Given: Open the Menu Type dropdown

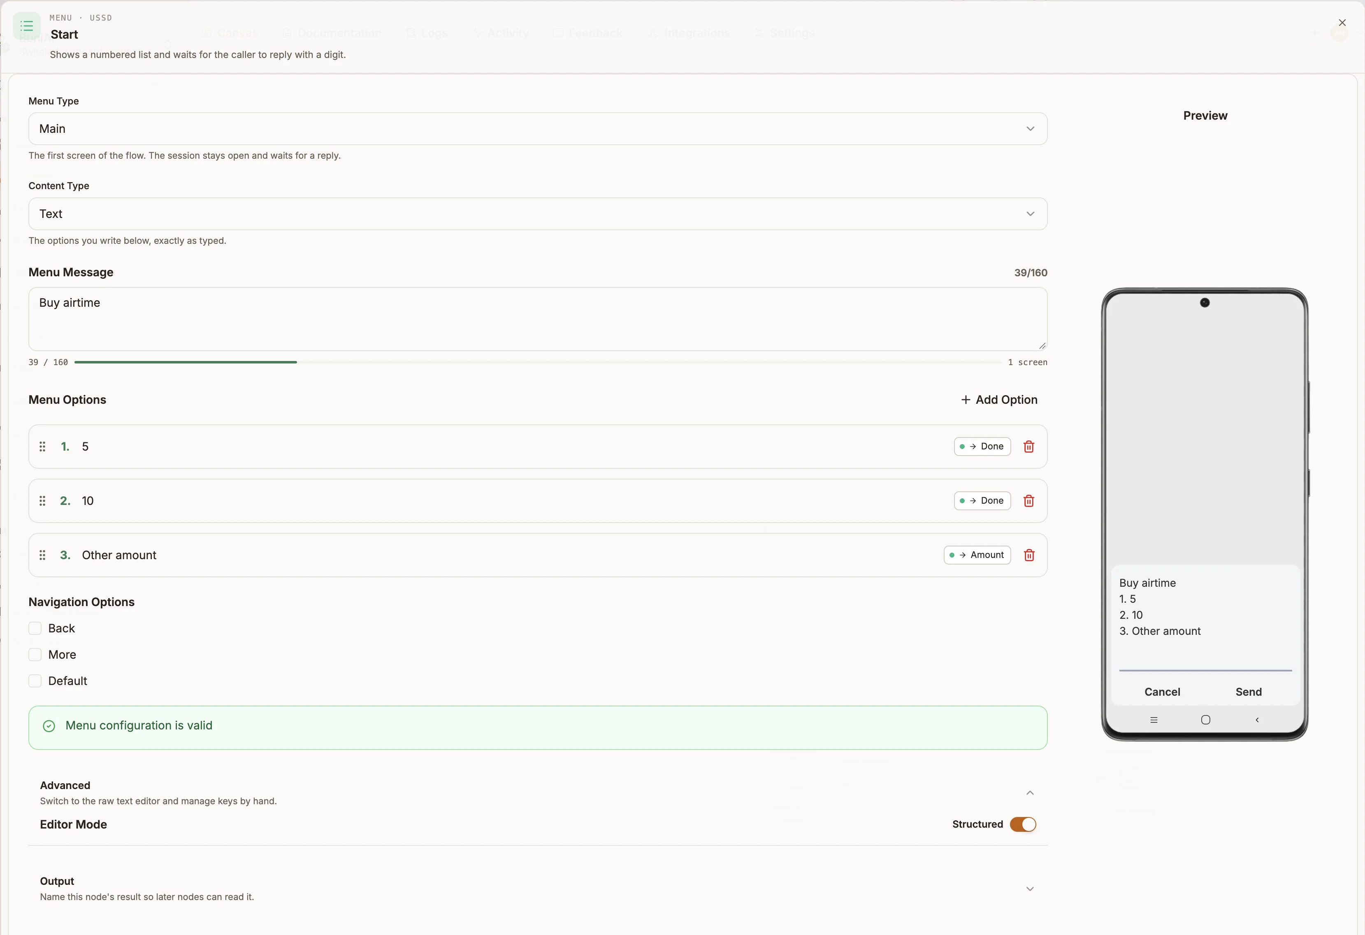Looking at the screenshot, I should (537, 129).
